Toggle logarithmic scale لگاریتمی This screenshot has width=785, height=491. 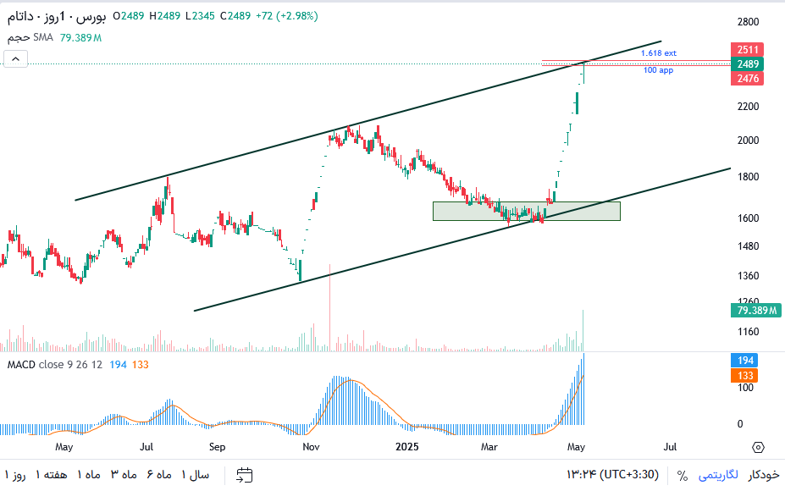(718, 474)
